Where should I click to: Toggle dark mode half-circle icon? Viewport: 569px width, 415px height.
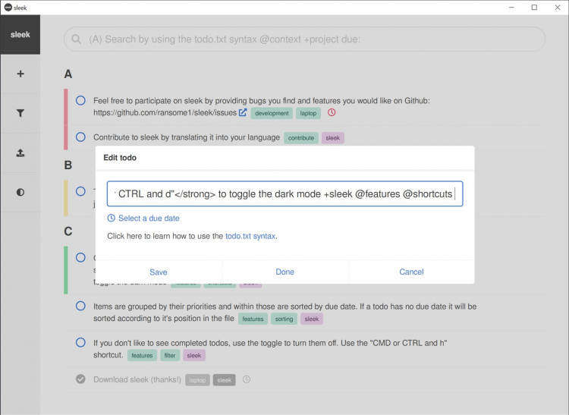pyautogui.click(x=20, y=192)
